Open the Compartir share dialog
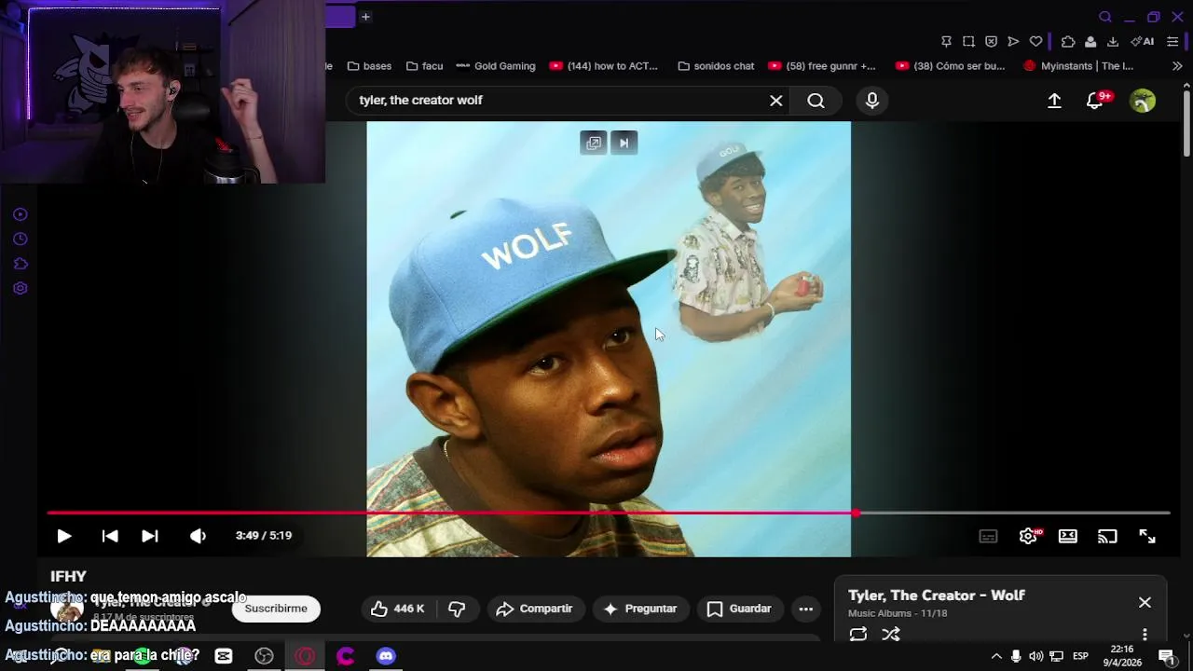This screenshot has width=1193, height=671. (x=535, y=609)
